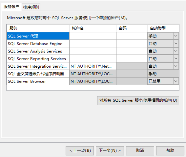
Task: Select SQL Server Integration Services row
Action: (x=38, y=66)
